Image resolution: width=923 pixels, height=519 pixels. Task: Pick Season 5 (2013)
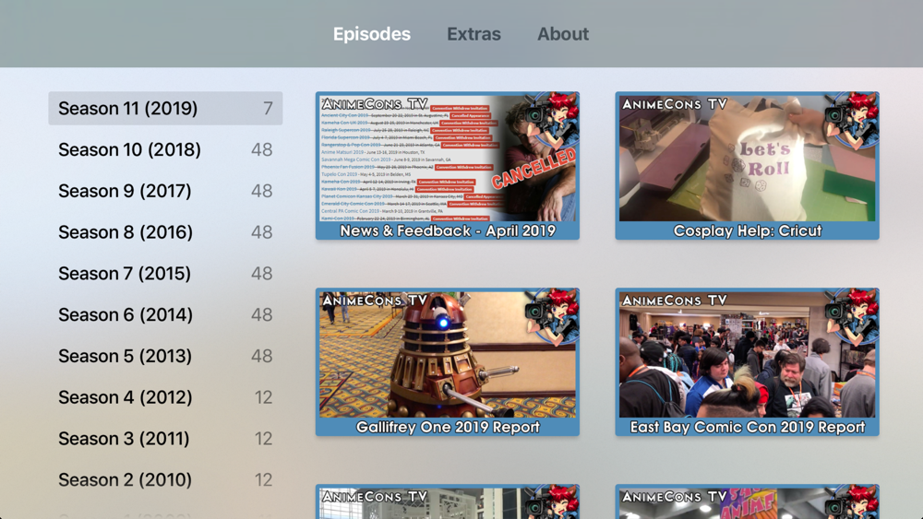[165, 356]
